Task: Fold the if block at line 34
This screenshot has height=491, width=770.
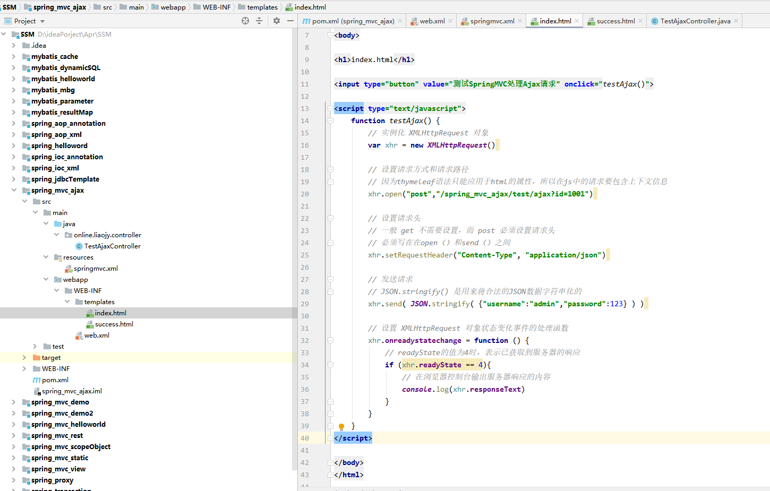Action: coord(330,365)
